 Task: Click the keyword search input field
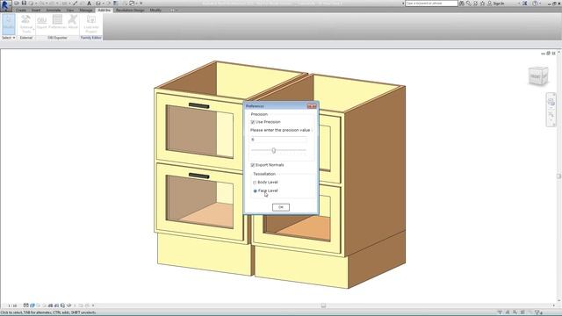[x=431, y=4]
